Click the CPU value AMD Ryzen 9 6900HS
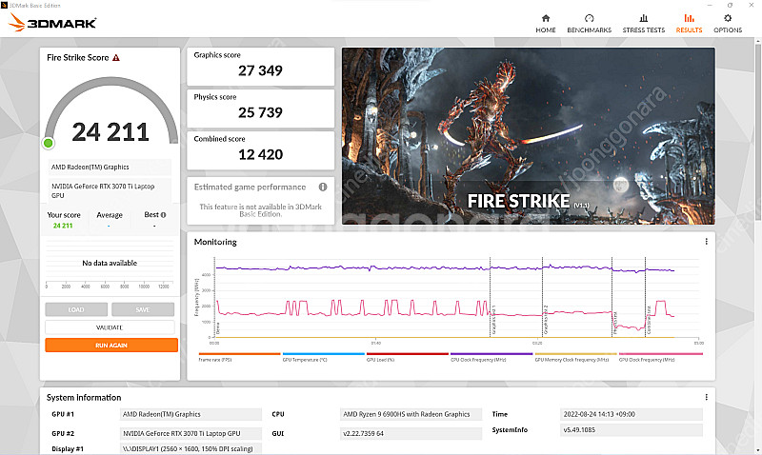 411,414
